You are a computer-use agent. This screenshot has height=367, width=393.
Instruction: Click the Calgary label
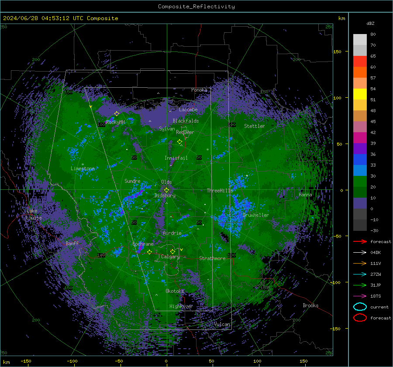pyautogui.click(x=170, y=257)
